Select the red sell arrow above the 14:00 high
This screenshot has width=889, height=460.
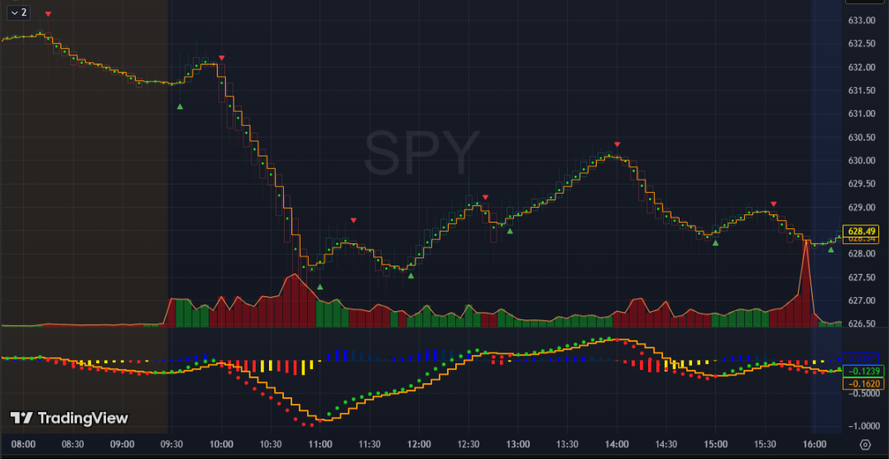pyautogui.click(x=617, y=145)
